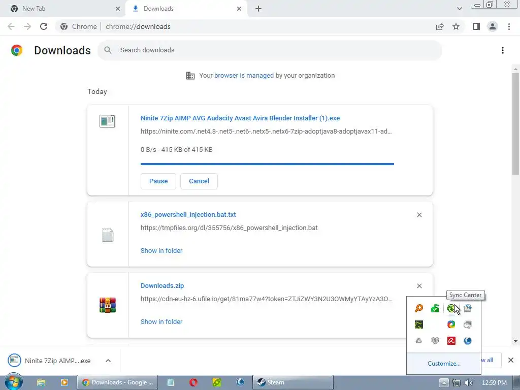
Task: Go forward with the forward arrow
Action: (x=27, y=26)
